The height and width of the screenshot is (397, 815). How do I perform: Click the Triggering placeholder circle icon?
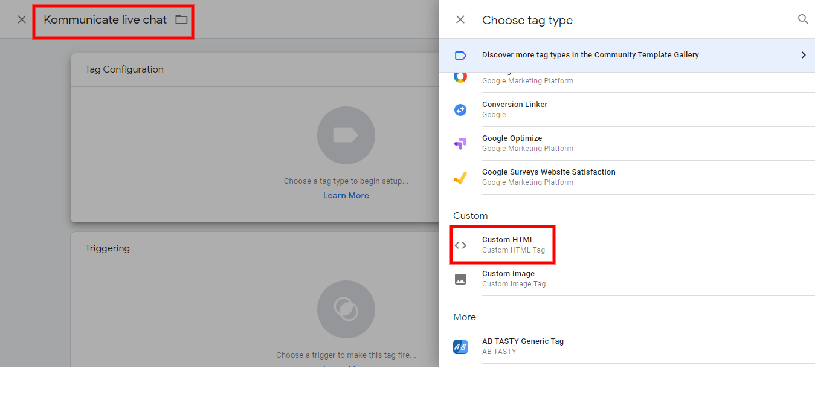click(x=346, y=309)
